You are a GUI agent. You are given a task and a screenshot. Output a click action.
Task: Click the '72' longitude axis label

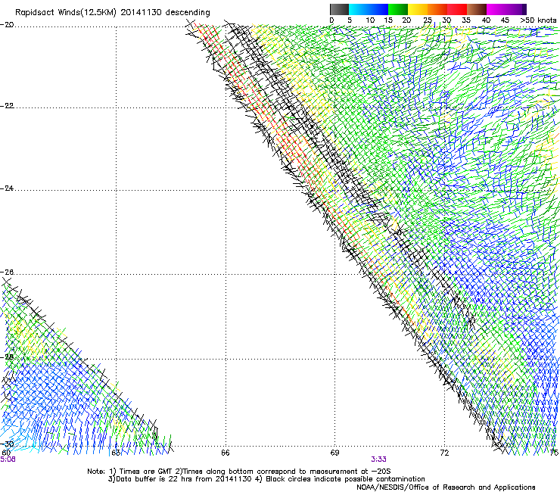coord(444,453)
